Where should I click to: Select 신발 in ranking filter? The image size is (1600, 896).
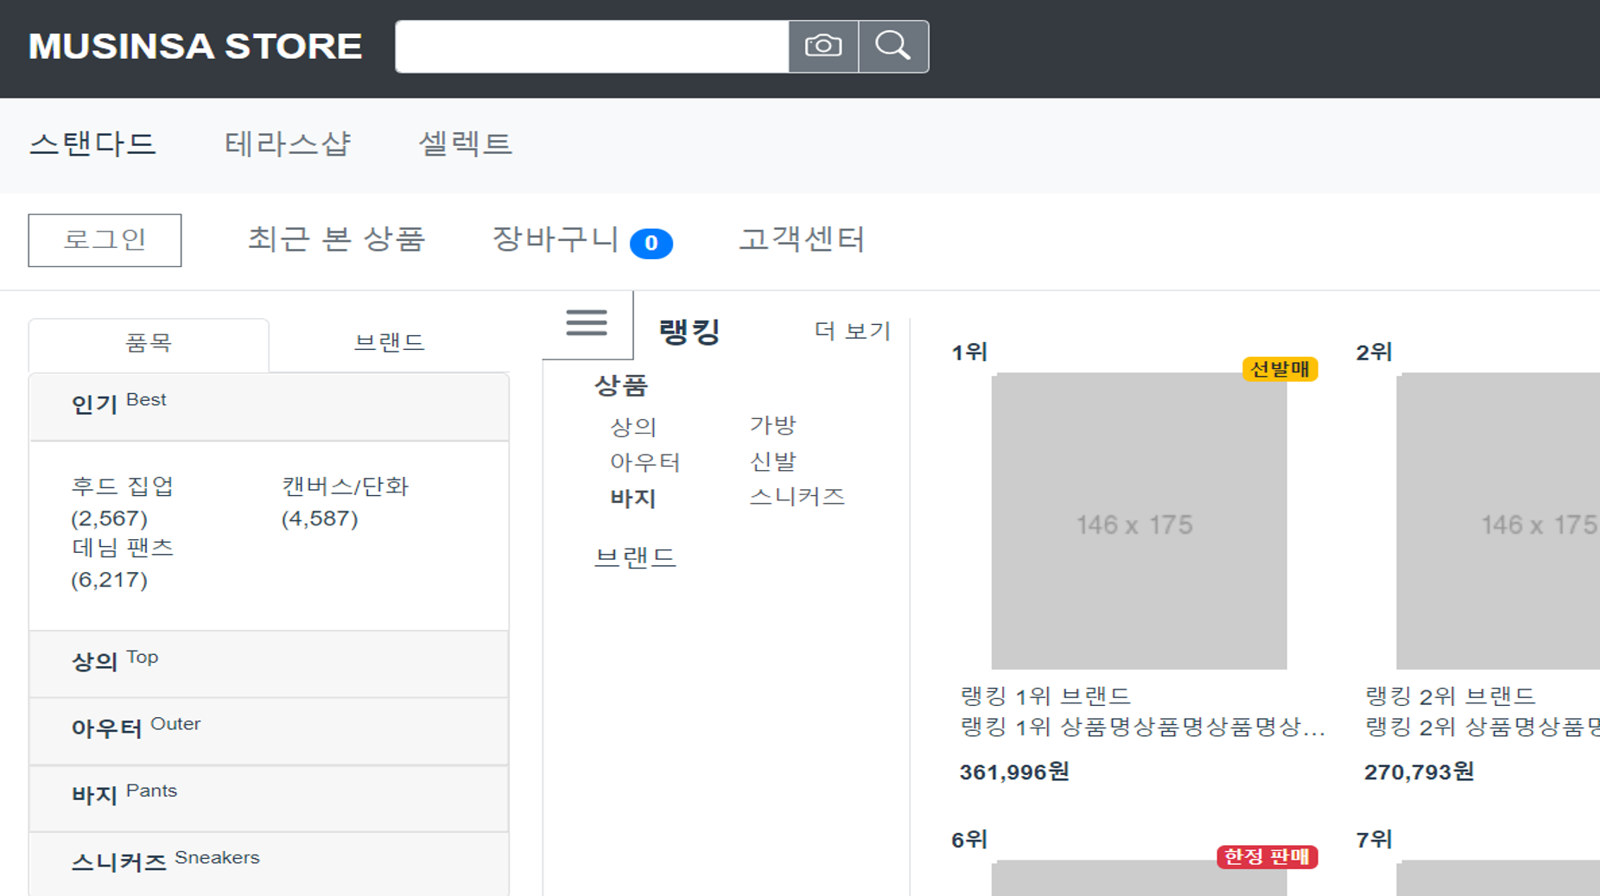coord(772,461)
